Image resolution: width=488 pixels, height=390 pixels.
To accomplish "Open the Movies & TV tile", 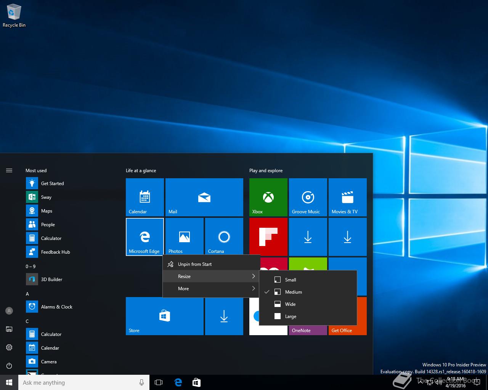I will pos(348,197).
